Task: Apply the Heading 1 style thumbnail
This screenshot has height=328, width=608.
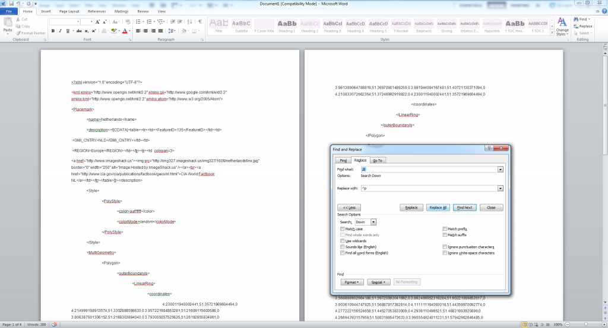Action: pyautogui.click(x=287, y=26)
